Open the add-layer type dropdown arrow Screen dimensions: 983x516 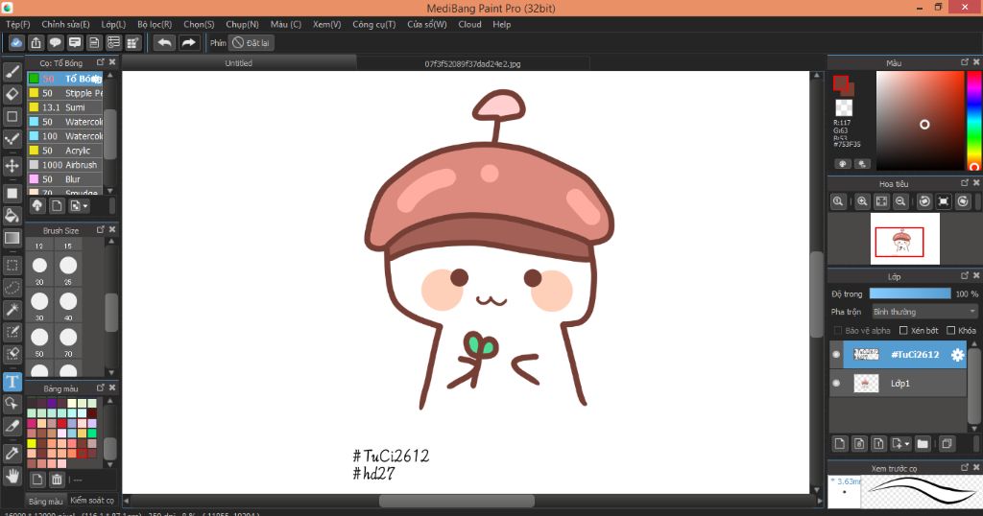click(x=906, y=443)
